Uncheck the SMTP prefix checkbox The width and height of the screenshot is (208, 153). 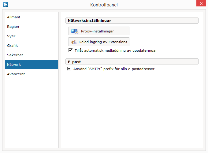(69, 69)
